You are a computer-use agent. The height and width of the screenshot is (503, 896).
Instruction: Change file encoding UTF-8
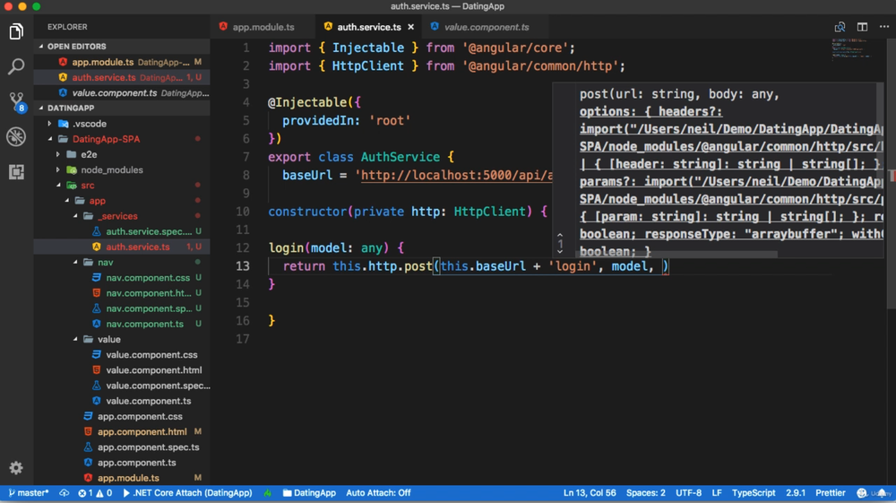coord(688,493)
